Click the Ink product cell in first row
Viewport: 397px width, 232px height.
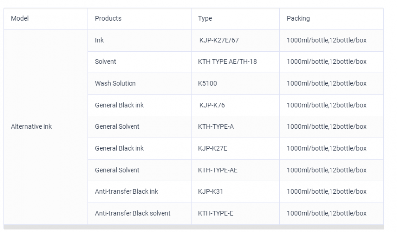139,41
